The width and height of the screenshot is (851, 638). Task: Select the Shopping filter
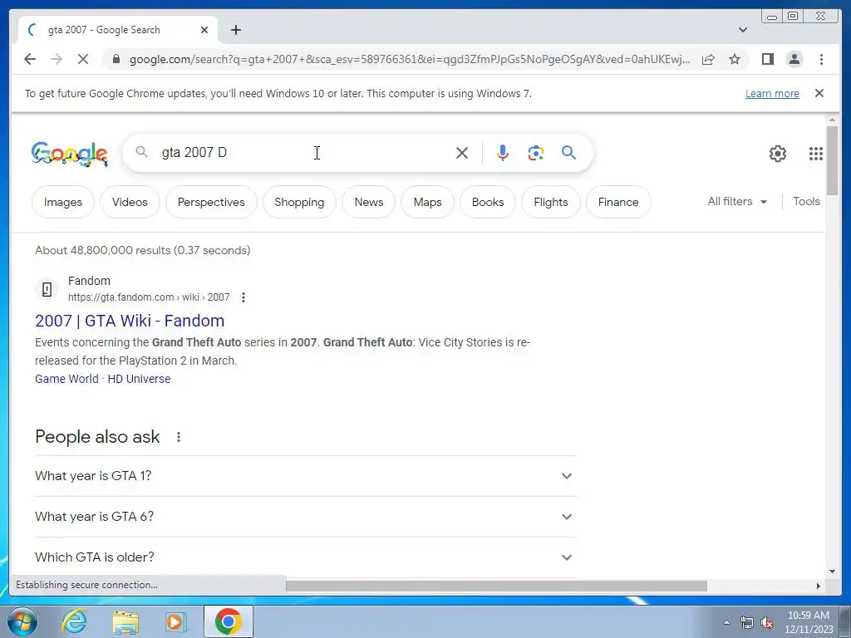pos(299,202)
